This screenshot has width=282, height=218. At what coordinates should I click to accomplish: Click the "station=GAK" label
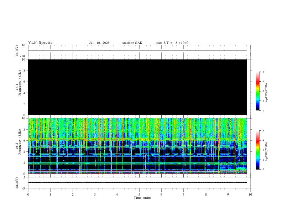tap(132, 43)
